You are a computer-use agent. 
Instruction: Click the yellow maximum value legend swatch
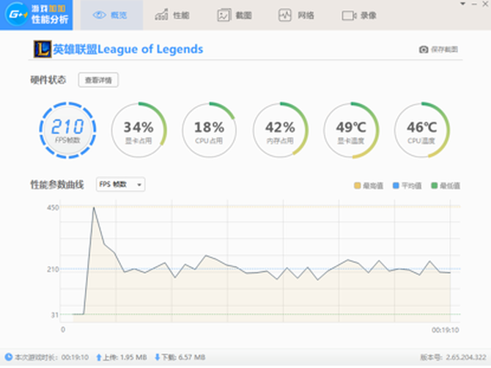click(358, 185)
